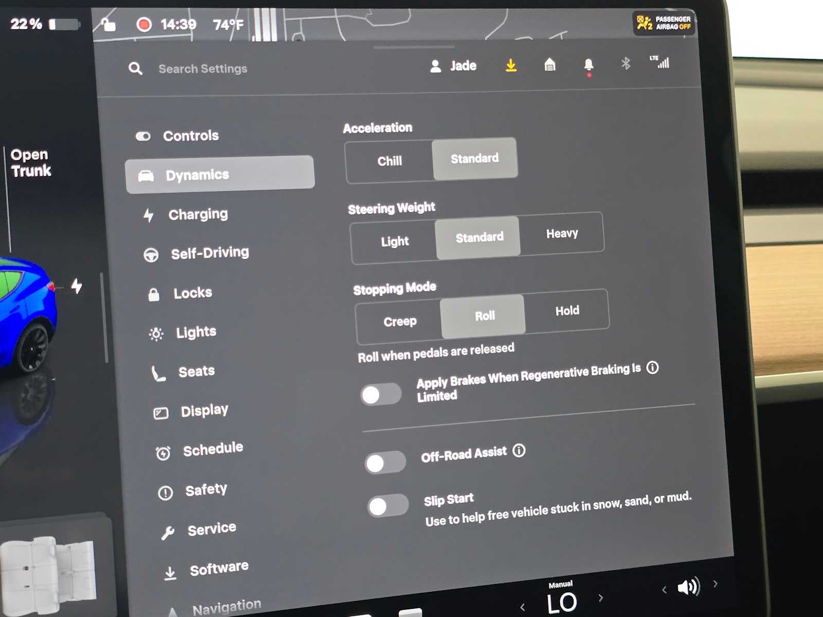Turn on the Slip Start toggle
Viewport: 823px width, 617px height.
click(388, 506)
